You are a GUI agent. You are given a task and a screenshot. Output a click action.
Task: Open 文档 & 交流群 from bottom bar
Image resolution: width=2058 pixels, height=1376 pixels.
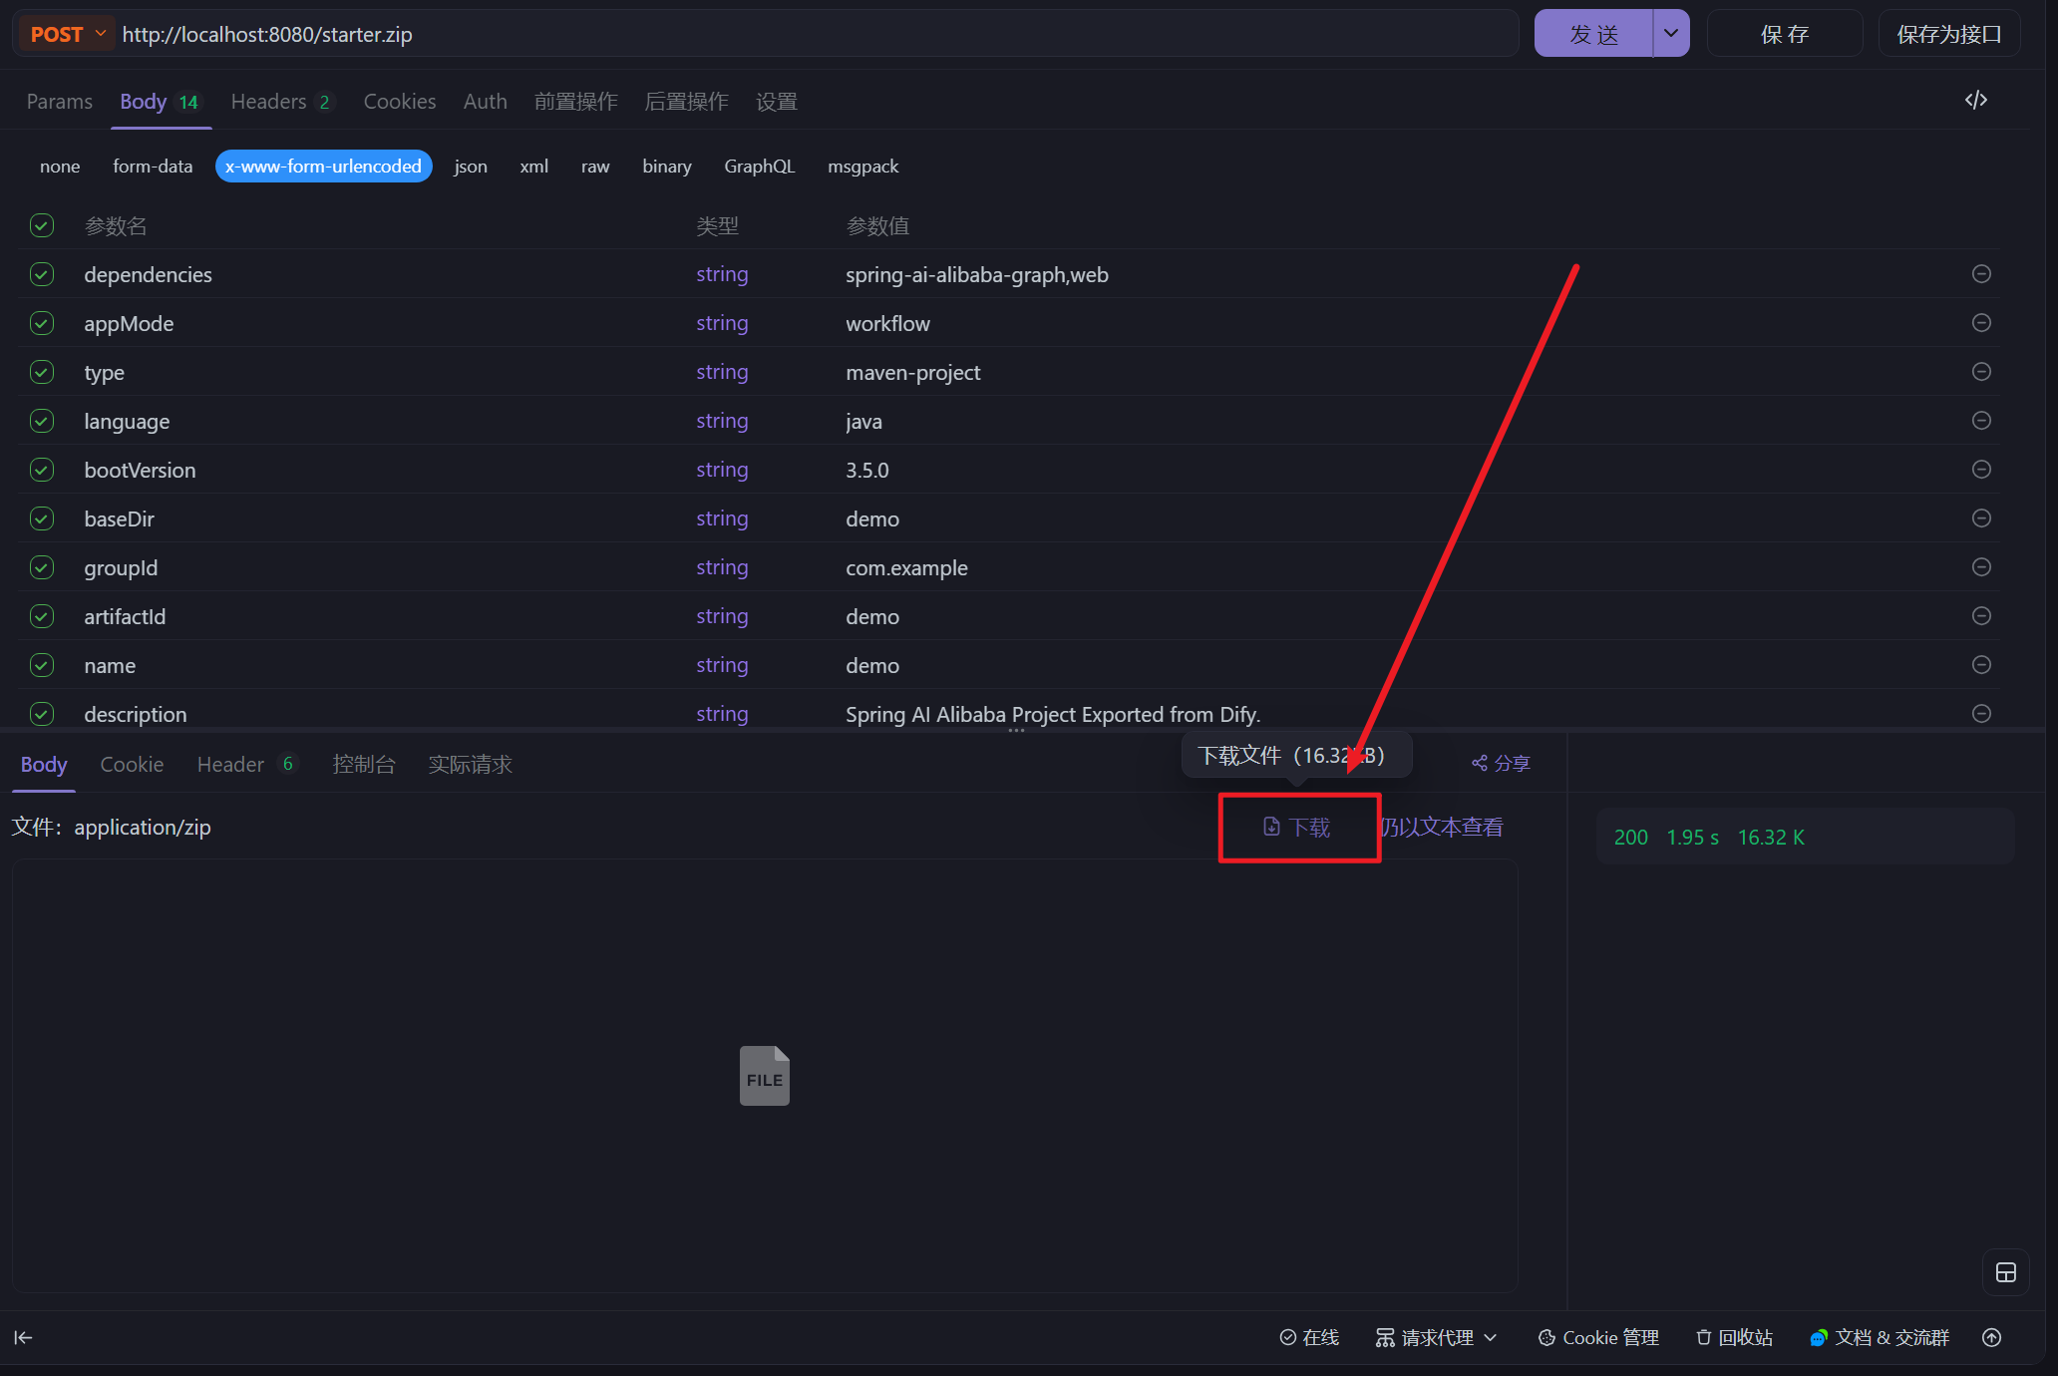(1879, 1337)
